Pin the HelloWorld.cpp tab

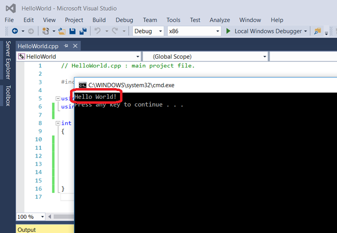coord(66,46)
